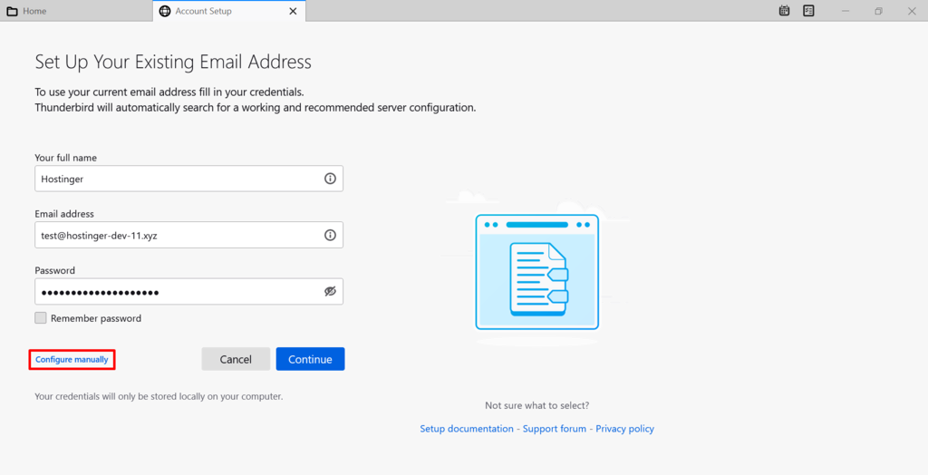Click the info icon in full name field
The width and height of the screenshot is (928, 475).
pyautogui.click(x=330, y=179)
